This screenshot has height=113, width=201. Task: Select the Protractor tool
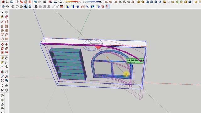pyautogui.click(x=2, y=62)
